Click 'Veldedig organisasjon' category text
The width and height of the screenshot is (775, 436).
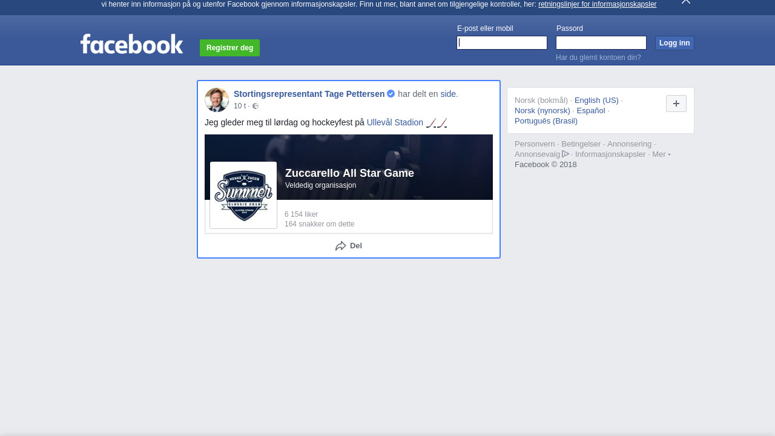pos(321,185)
